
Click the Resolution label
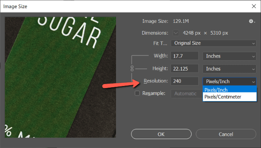click(156, 81)
